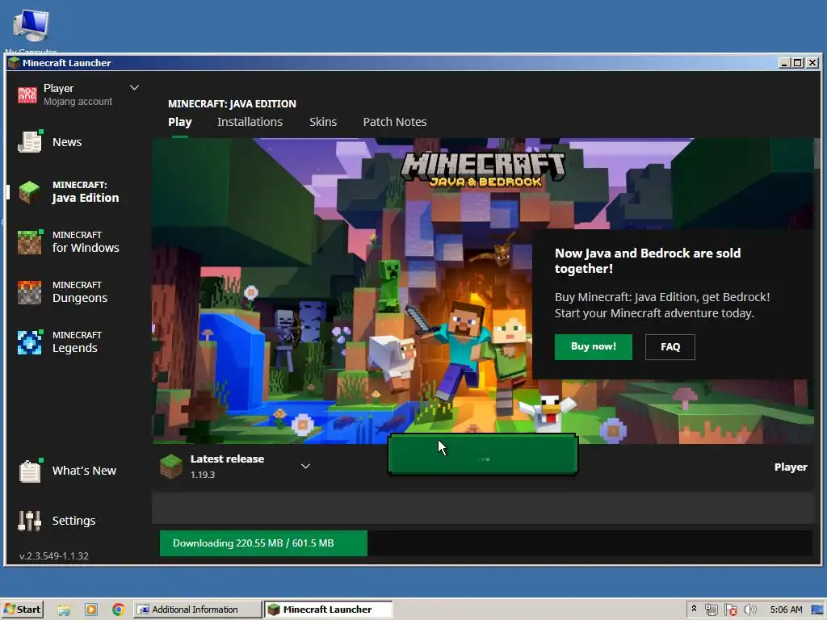Click the FAQ button
Viewport: 827px width, 620px height.
670,346
